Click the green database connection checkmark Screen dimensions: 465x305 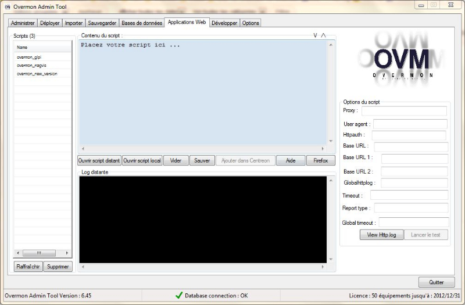[179, 295]
